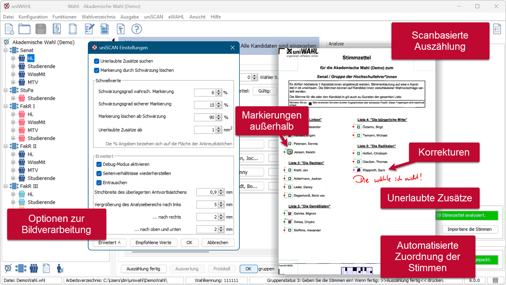Increase Schwärzungsgrad sicherer Markierung value
Screen dimensions: 506x285
[x=219, y=103]
